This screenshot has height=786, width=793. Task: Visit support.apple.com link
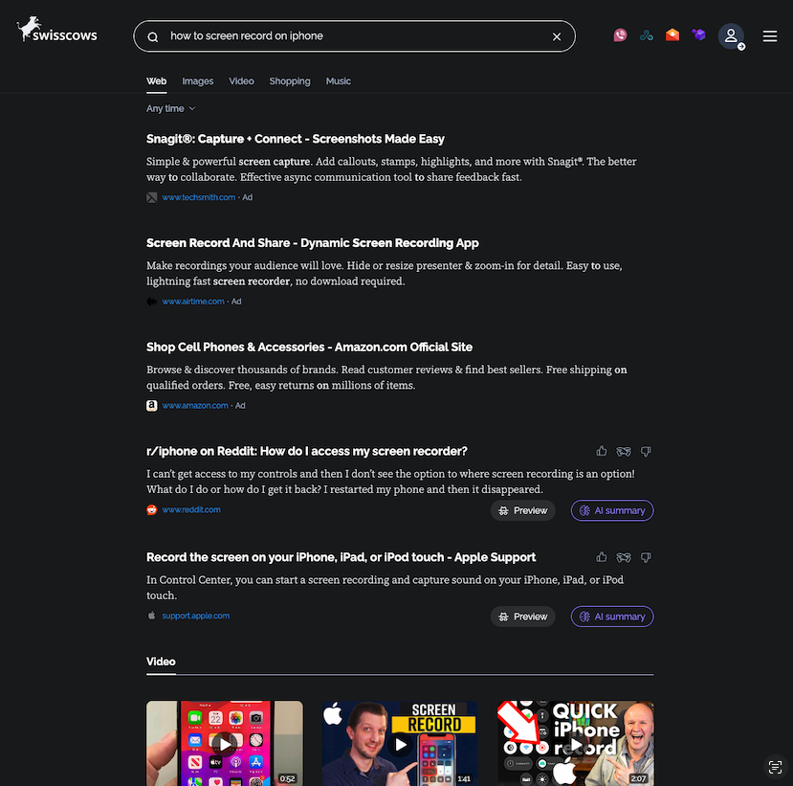[196, 616]
